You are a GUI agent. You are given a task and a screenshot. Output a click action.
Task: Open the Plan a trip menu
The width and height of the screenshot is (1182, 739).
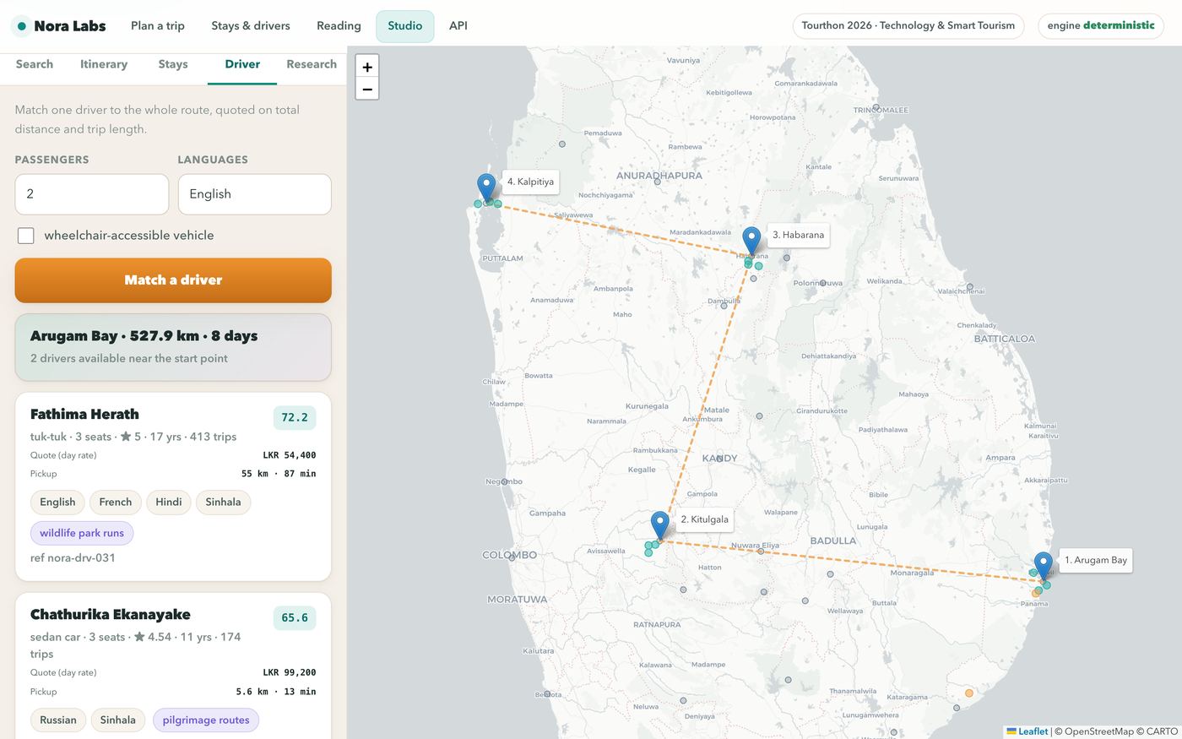158,26
